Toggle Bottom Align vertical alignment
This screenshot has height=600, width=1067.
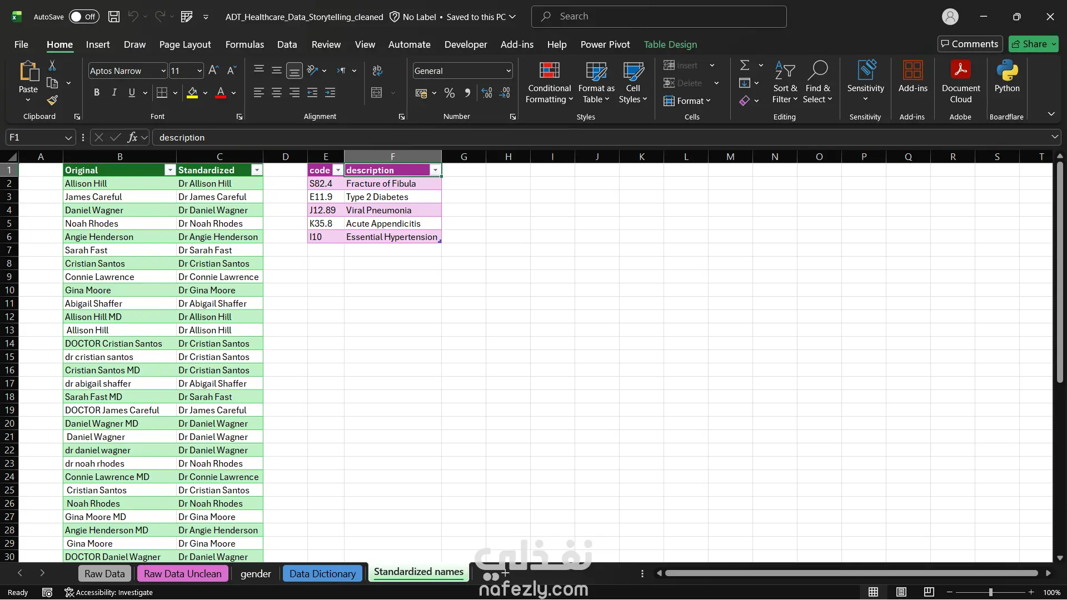(295, 71)
